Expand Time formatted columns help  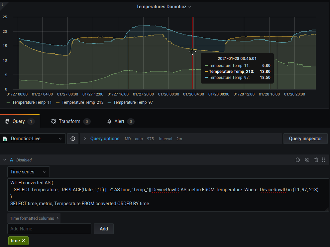tap(34, 218)
